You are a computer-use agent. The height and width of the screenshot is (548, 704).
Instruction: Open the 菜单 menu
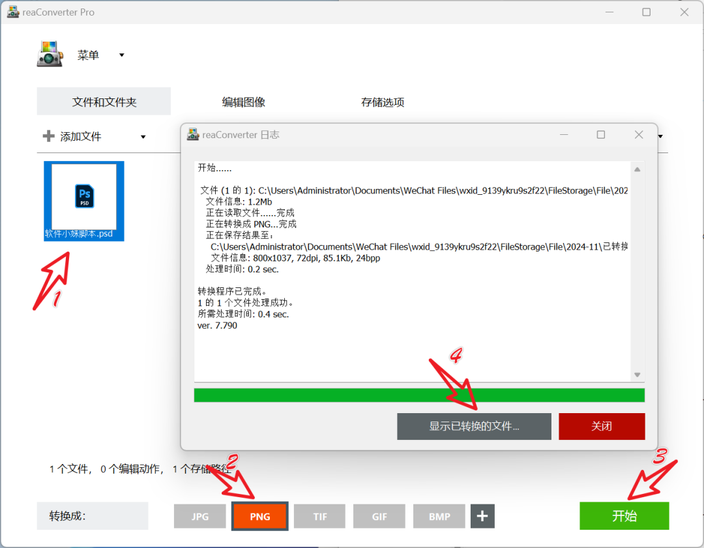coord(88,55)
